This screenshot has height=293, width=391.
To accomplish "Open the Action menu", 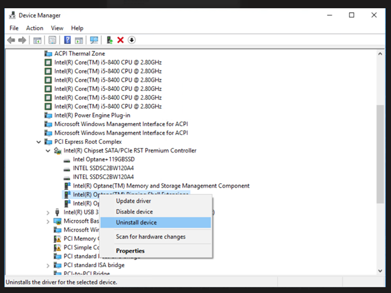I will click(34, 28).
